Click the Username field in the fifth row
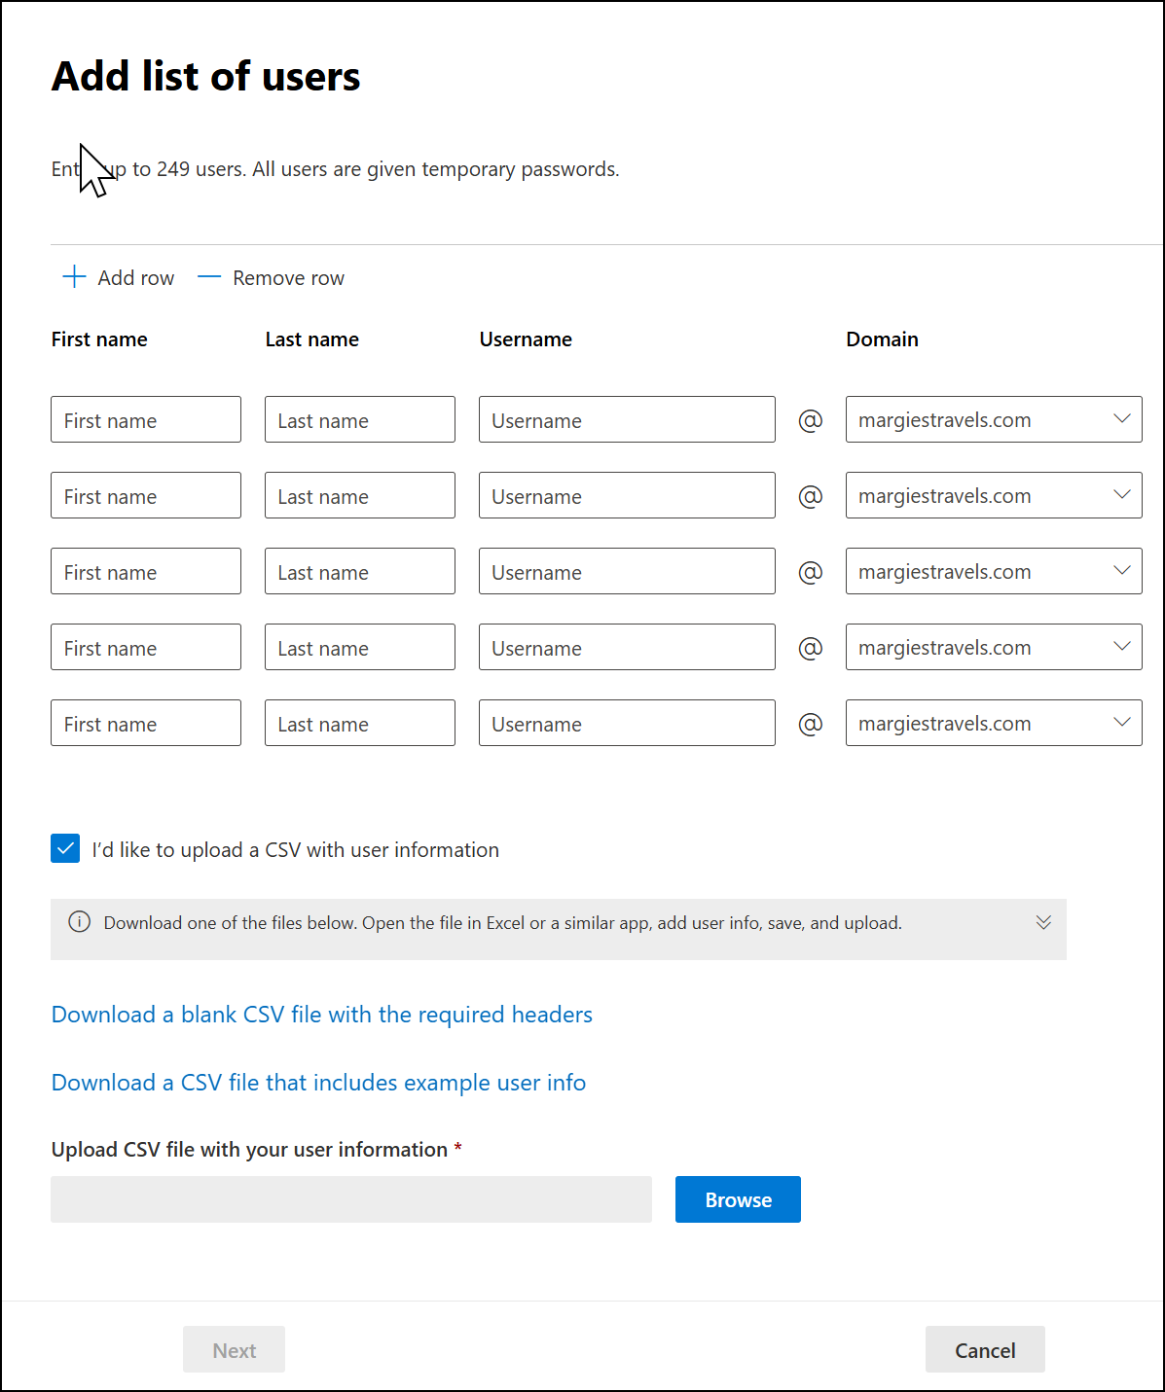 [x=627, y=723]
